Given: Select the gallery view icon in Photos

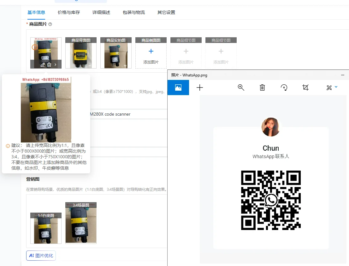Looking at the screenshot, I should pyautogui.click(x=179, y=88).
